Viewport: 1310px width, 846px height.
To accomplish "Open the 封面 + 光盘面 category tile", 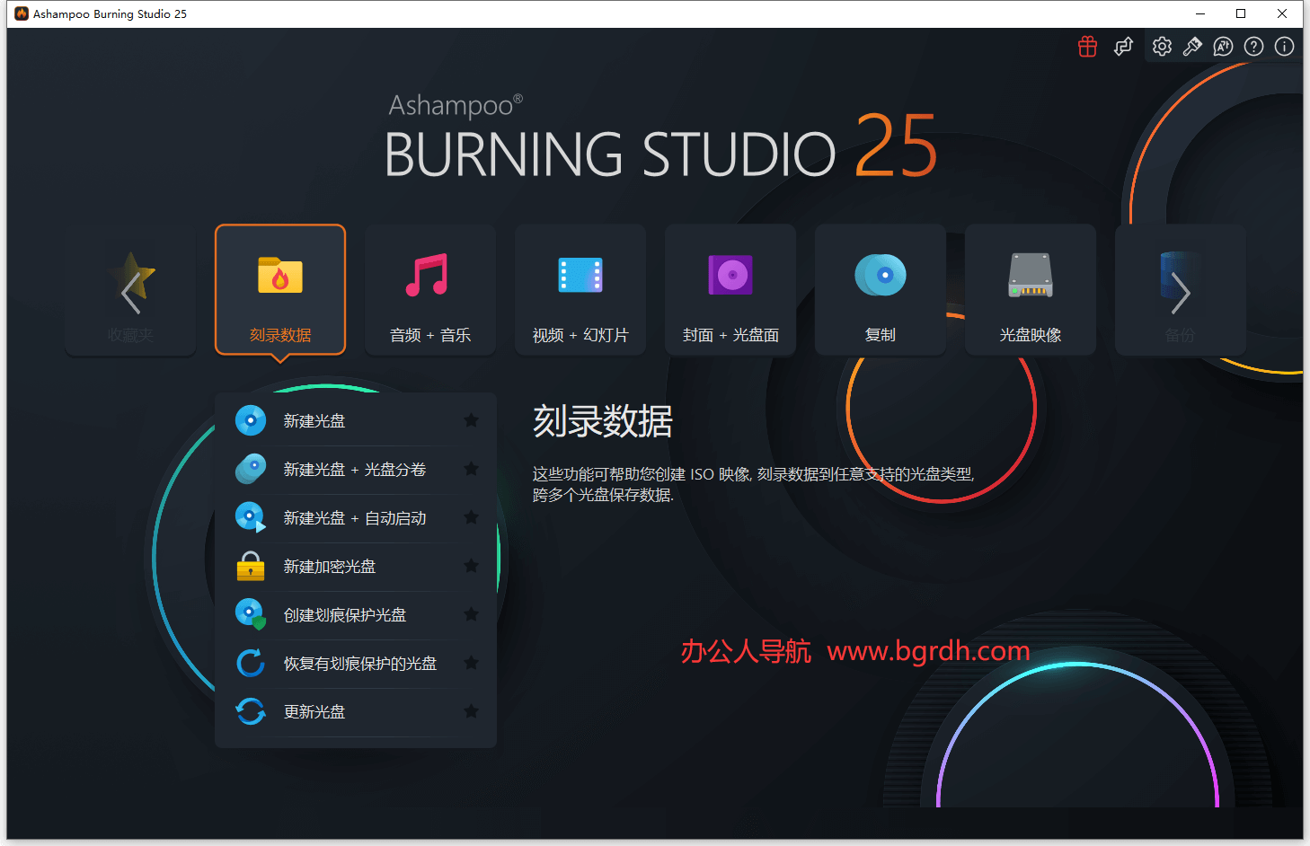I will pos(730,289).
